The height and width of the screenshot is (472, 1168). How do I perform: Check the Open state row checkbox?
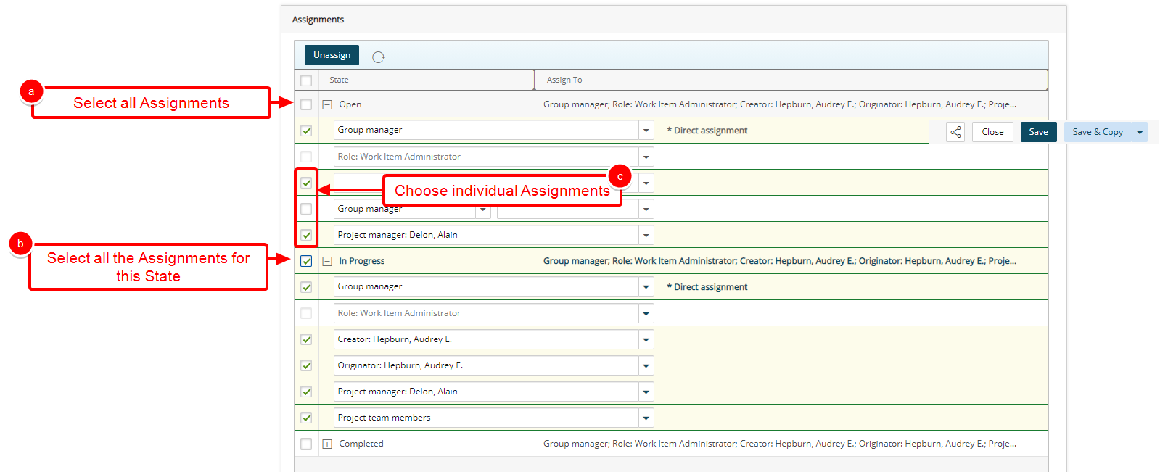(306, 104)
